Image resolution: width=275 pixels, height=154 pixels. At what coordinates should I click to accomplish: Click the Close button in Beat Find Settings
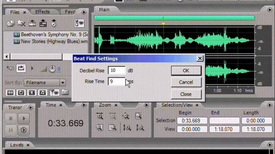(186, 94)
